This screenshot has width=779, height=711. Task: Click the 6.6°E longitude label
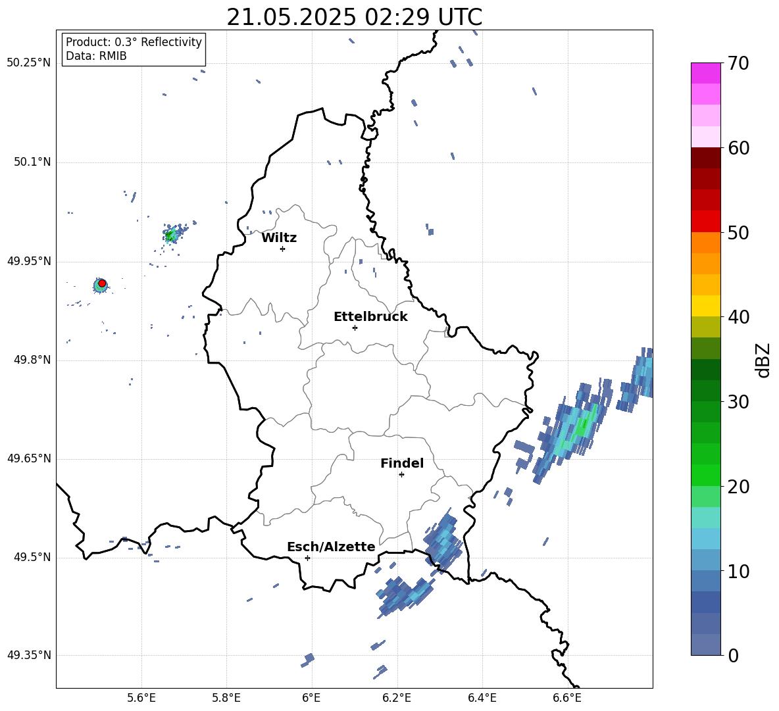(x=567, y=698)
